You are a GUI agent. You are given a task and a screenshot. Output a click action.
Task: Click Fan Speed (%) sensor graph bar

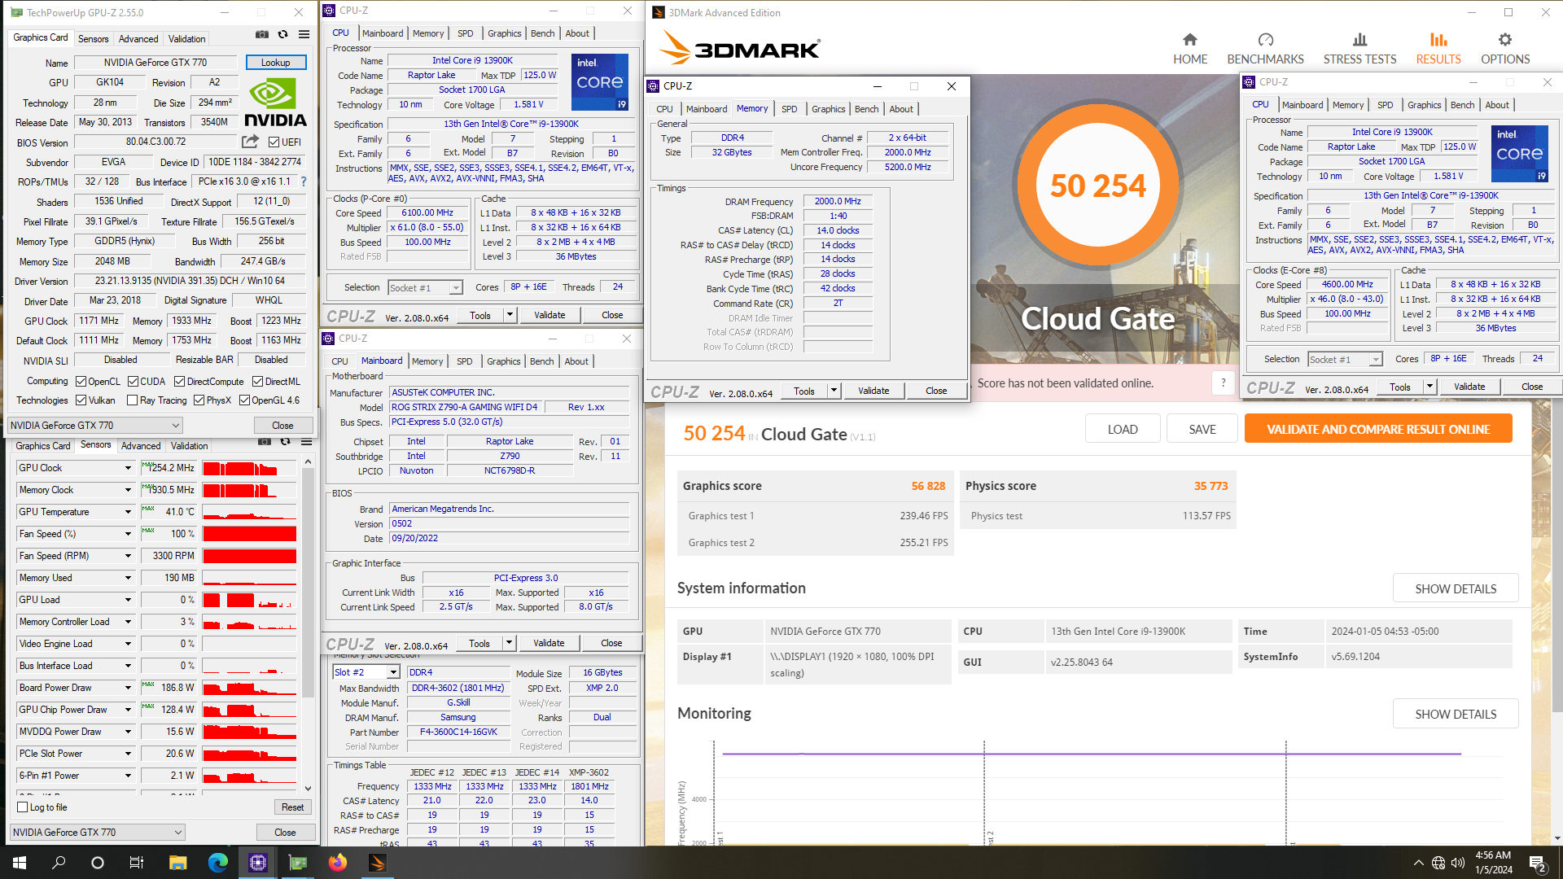(x=249, y=534)
